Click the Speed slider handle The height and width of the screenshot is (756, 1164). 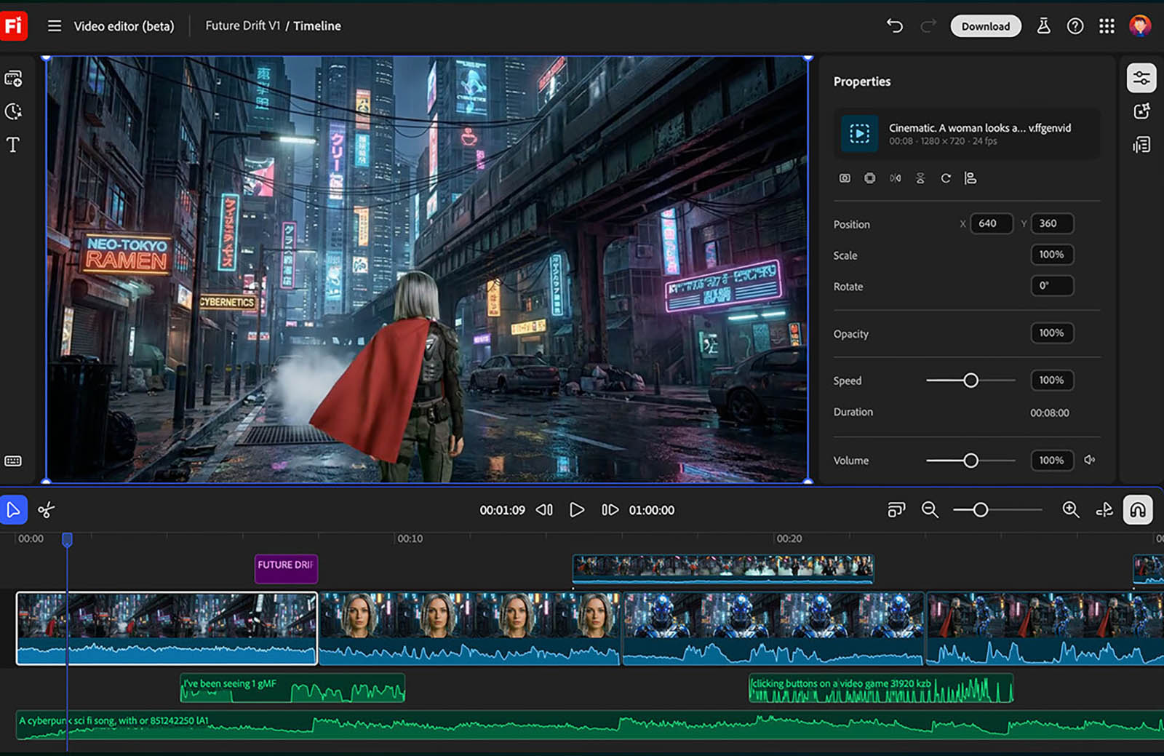click(970, 381)
